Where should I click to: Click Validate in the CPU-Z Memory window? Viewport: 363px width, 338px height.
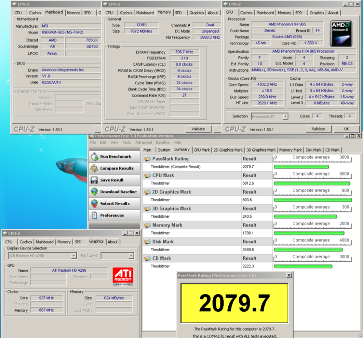click(x=198, y=129)
